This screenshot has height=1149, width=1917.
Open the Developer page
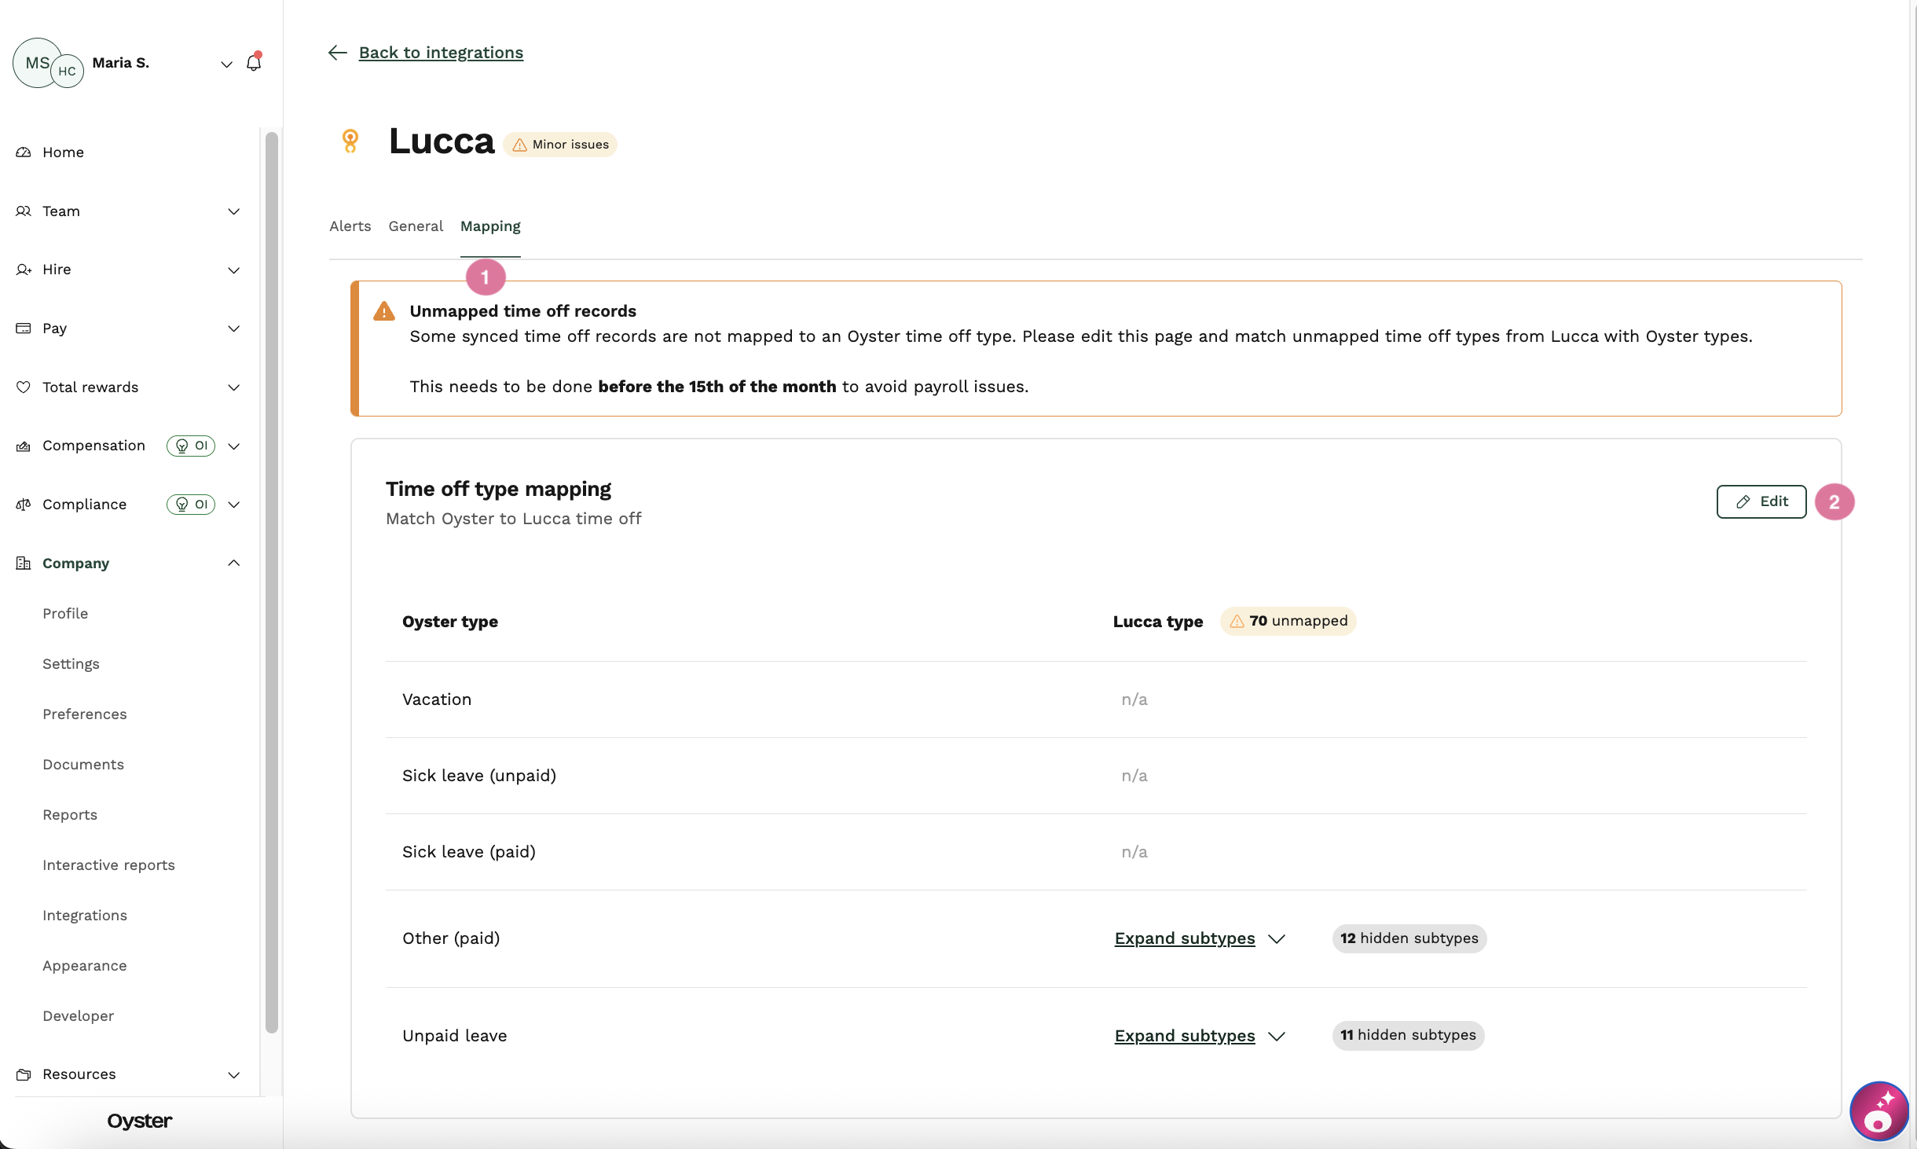click(x=79, y=1016)
